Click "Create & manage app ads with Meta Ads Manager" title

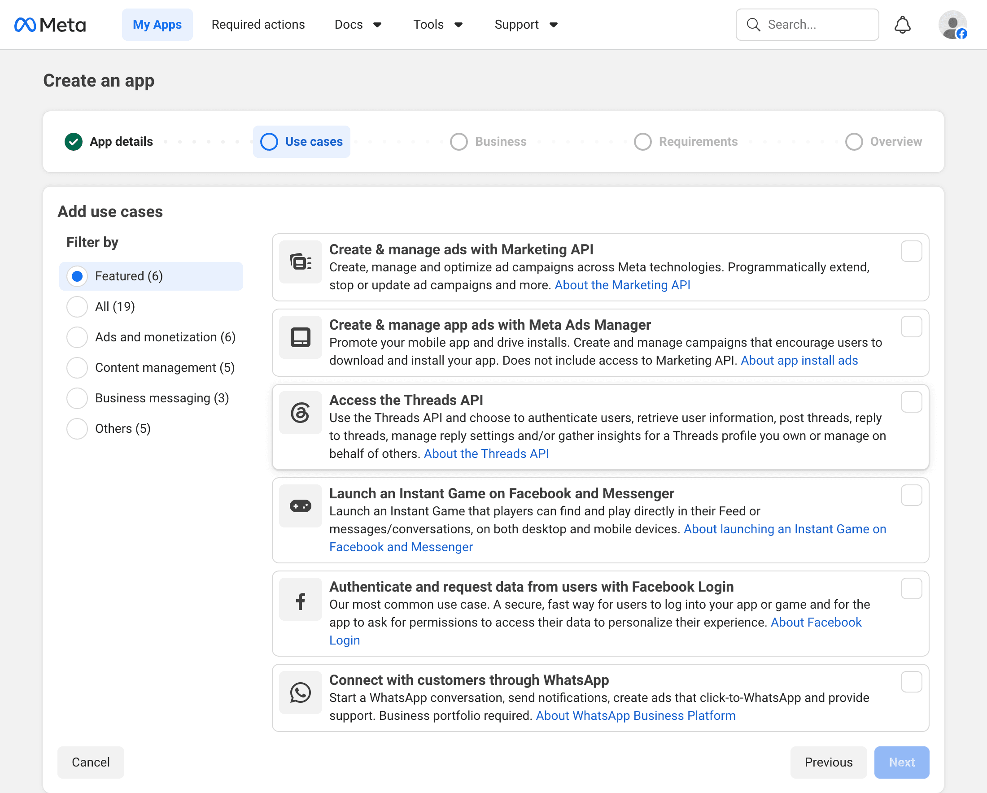[490, 325]
